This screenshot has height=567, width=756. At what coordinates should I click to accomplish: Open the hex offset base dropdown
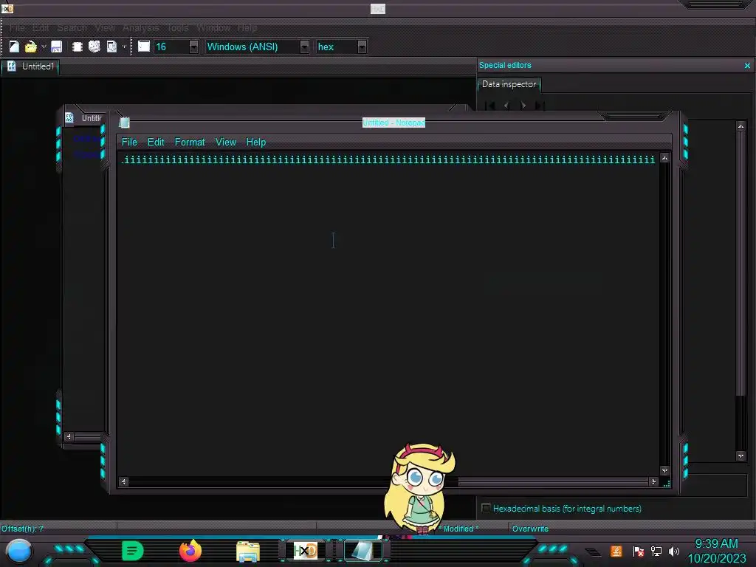click(x=362, y=47)
